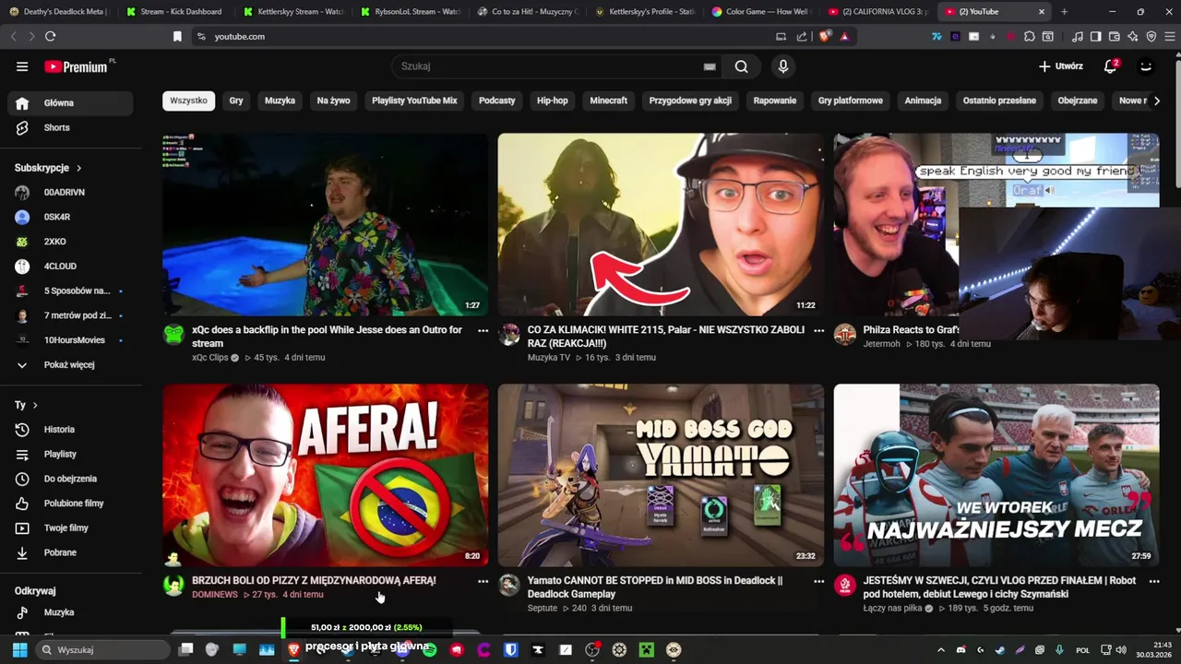This screenshot has width=1181, height=664.
Task: Switch to Stream - Kick Dashboard tab
Action: point(175,12)
